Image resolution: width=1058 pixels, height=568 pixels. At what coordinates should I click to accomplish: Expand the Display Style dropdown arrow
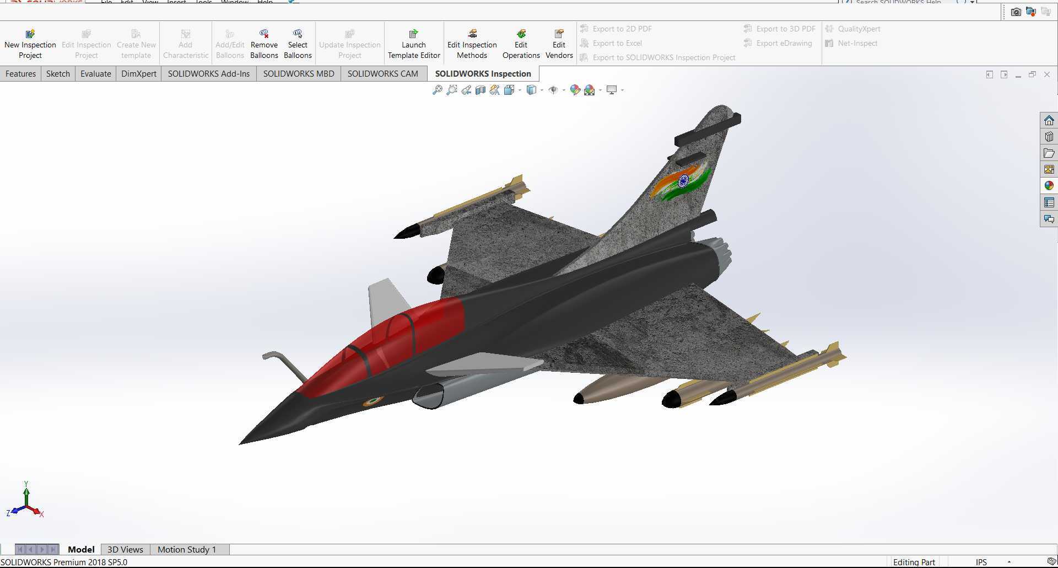542,90
